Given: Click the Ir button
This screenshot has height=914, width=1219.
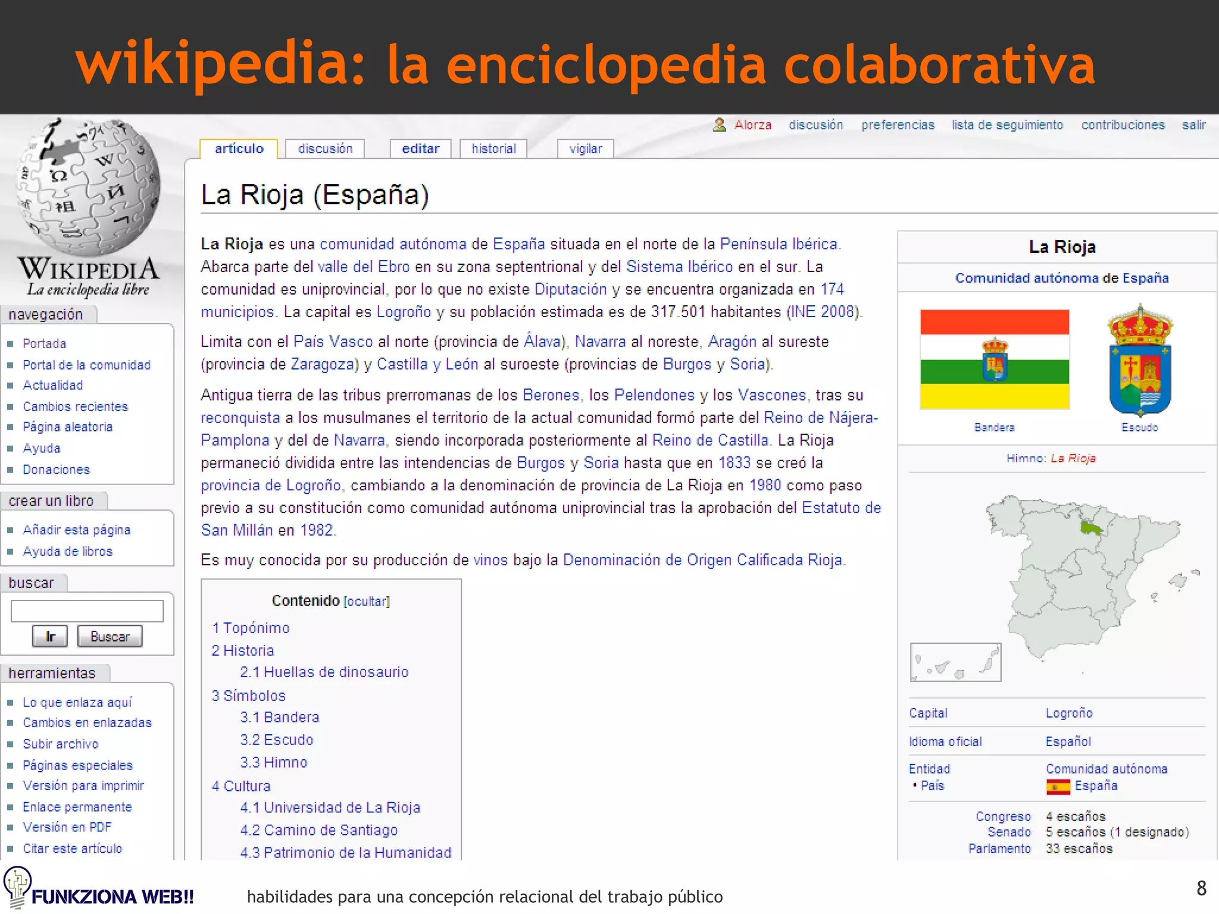Looking at the screenshot, I should pyautogui.click(x=50, y=636).
